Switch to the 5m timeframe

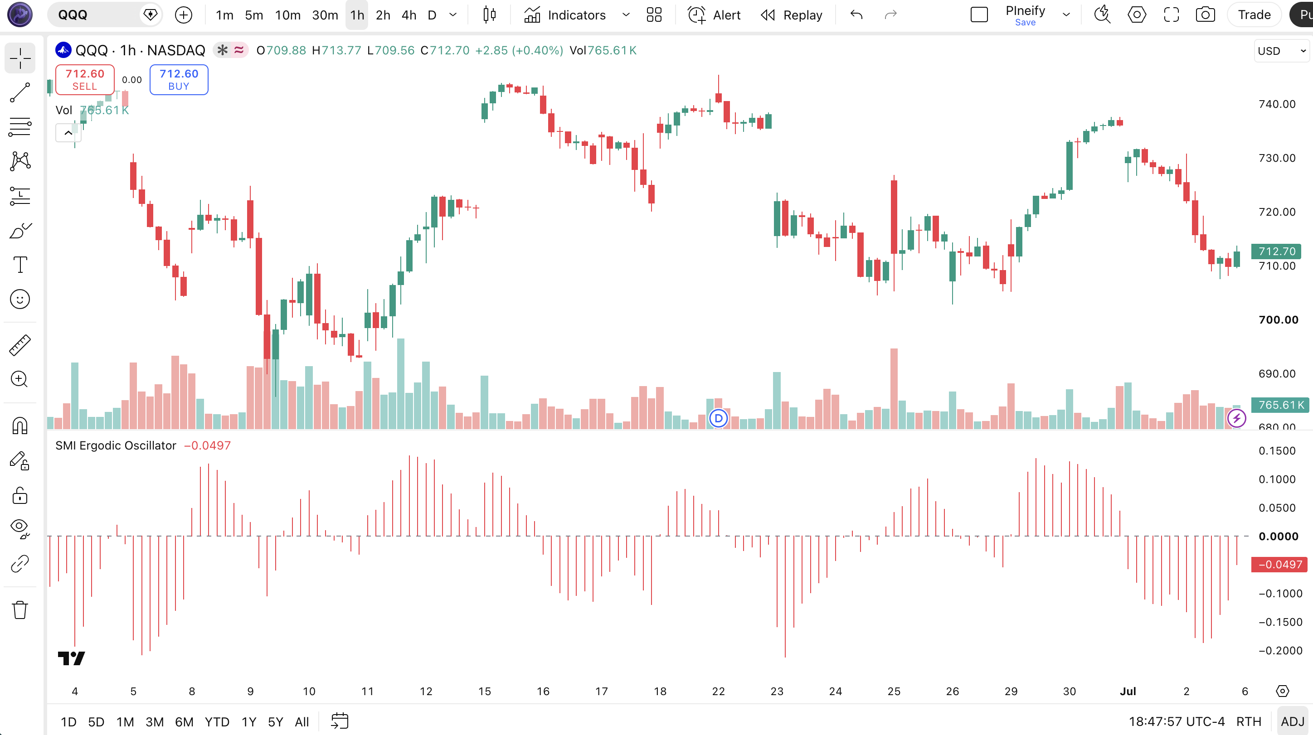click(x=254, y=15)
